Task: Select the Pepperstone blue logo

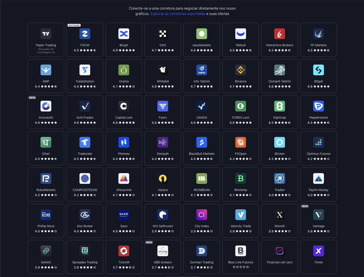Action: [318, 106]
